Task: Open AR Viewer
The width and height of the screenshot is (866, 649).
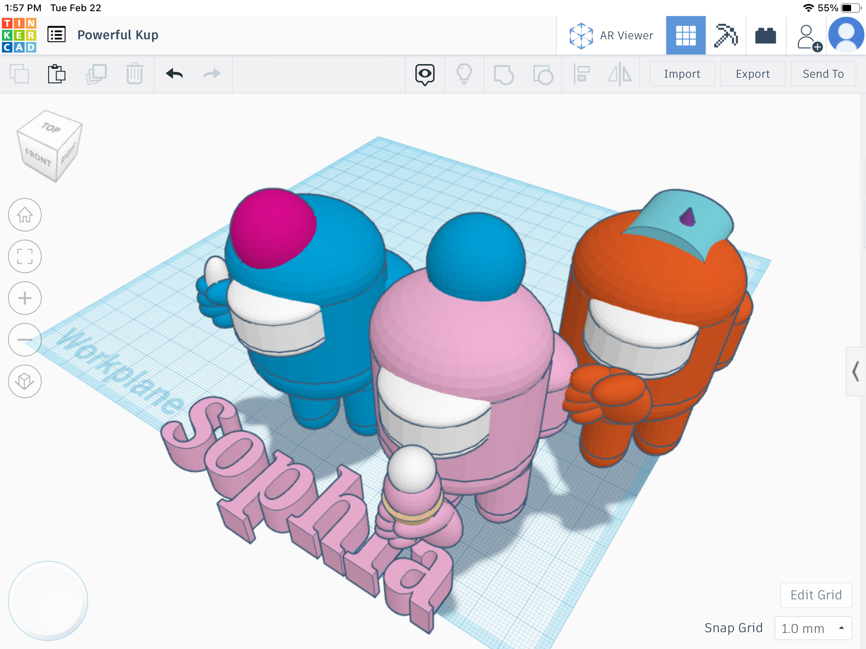Action: point(611,35)
